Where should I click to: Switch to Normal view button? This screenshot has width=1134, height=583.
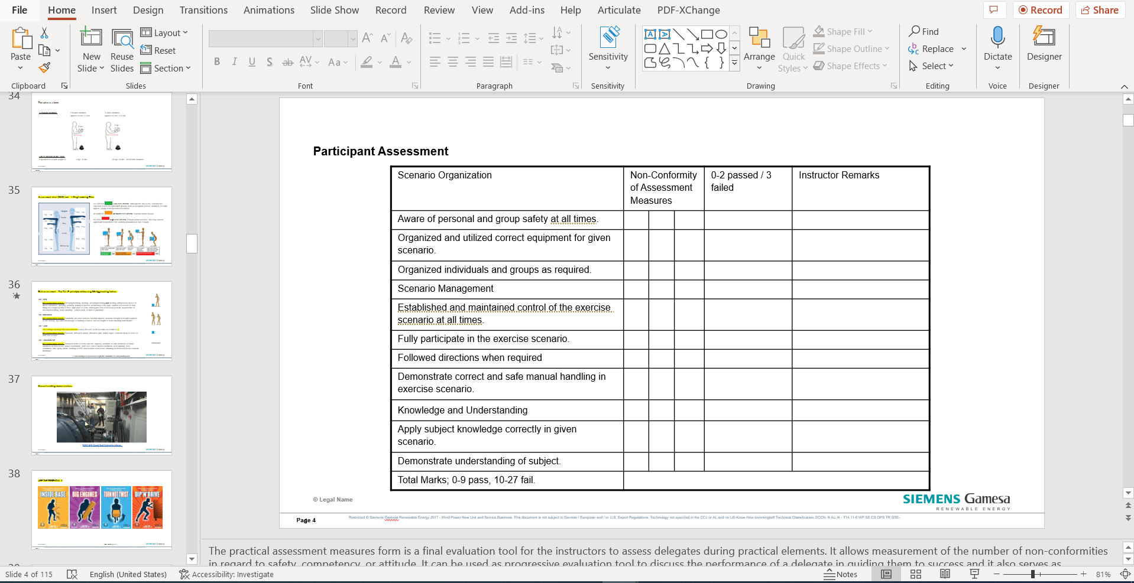click(886, 574)
